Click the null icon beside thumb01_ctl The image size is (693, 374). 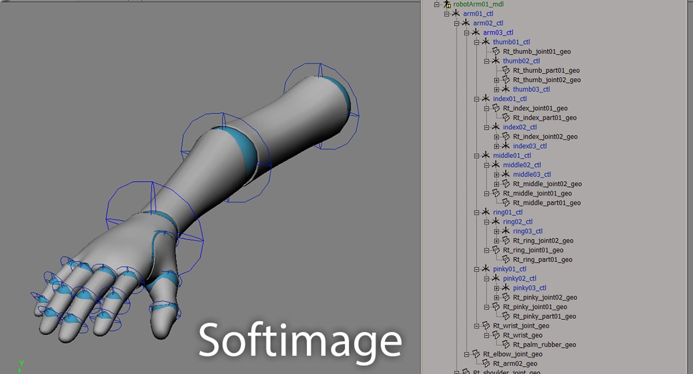click(x=486, y=42)
